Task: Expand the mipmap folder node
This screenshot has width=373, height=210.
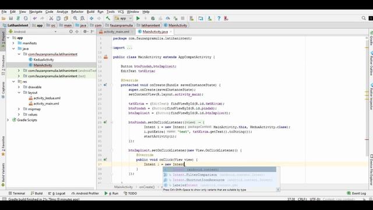Action: point(19,109)
